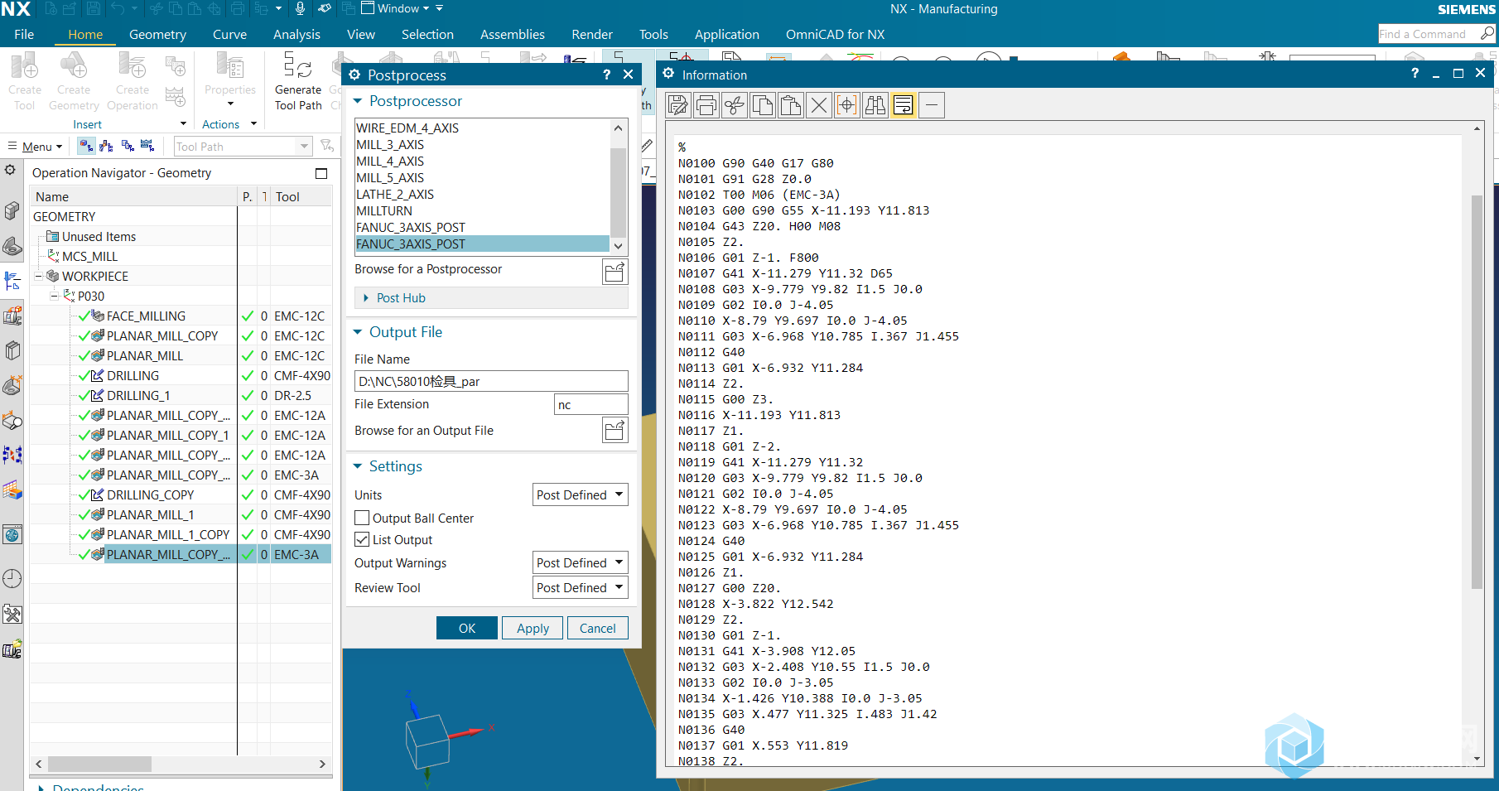Switch to Program Order view in navigator toolbar
1499x791 pixels.
pyautogui.click(x=86, y=146)
